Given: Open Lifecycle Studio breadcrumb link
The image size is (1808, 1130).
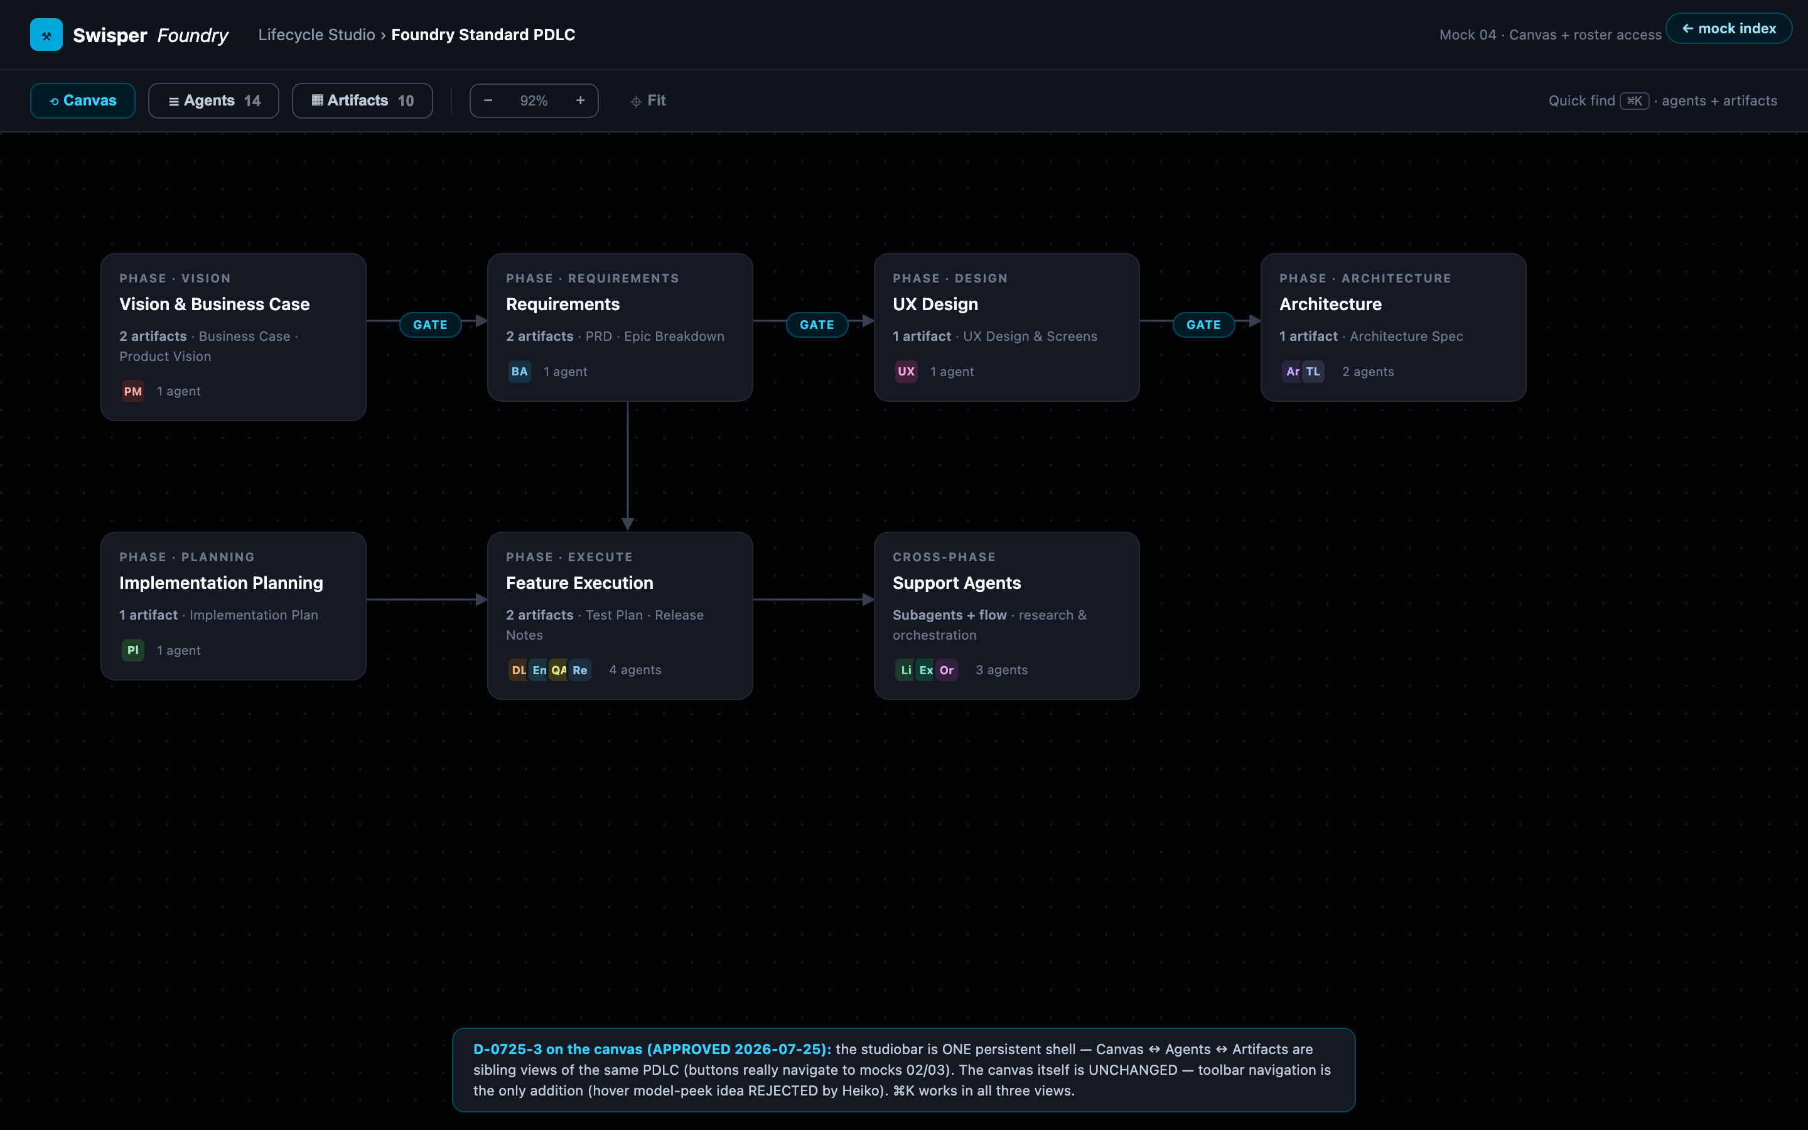Looking at the screenshot, I should [317, 35].
